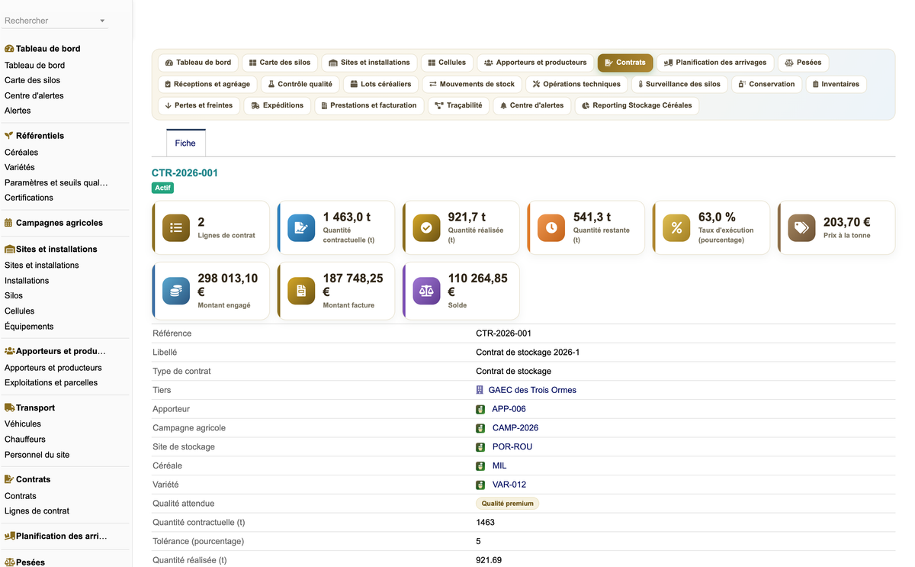Open the MIL cereal link
The width and height of the screenshot is (915, 567).
point(499,466)
